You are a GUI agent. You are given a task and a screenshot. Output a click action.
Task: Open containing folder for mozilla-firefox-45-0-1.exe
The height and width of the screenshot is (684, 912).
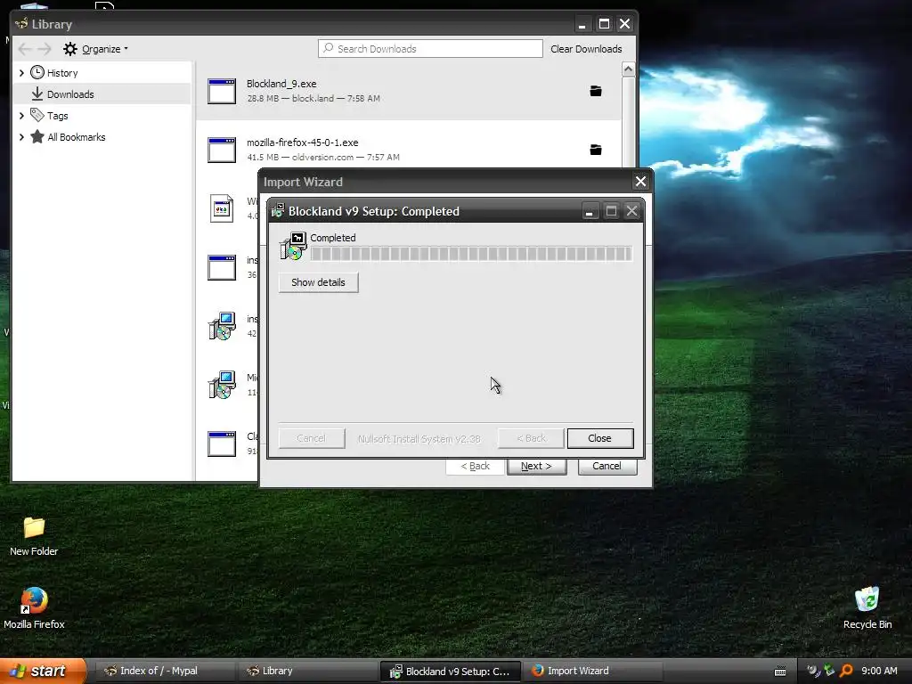pos(596,150)
